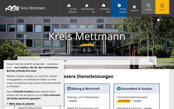Open Schwerbehindertenausweis link
174x109 pixels.
coord(132,97)
